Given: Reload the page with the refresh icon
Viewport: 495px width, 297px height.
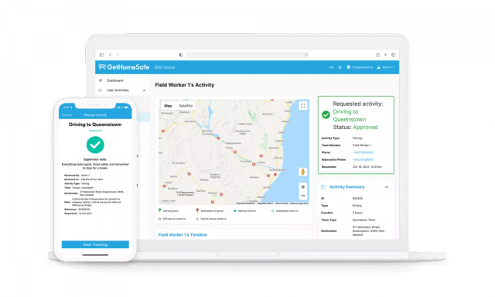Looking at the screenshot, I should tap(306, 55).
